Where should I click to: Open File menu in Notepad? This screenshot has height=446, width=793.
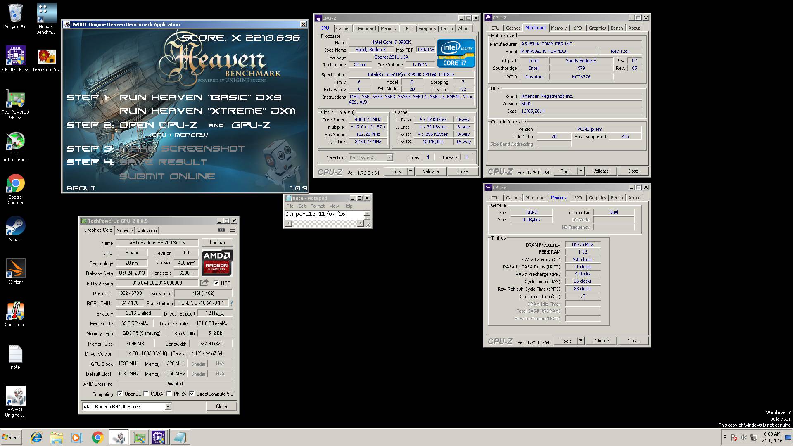click(x=290, y=206)
